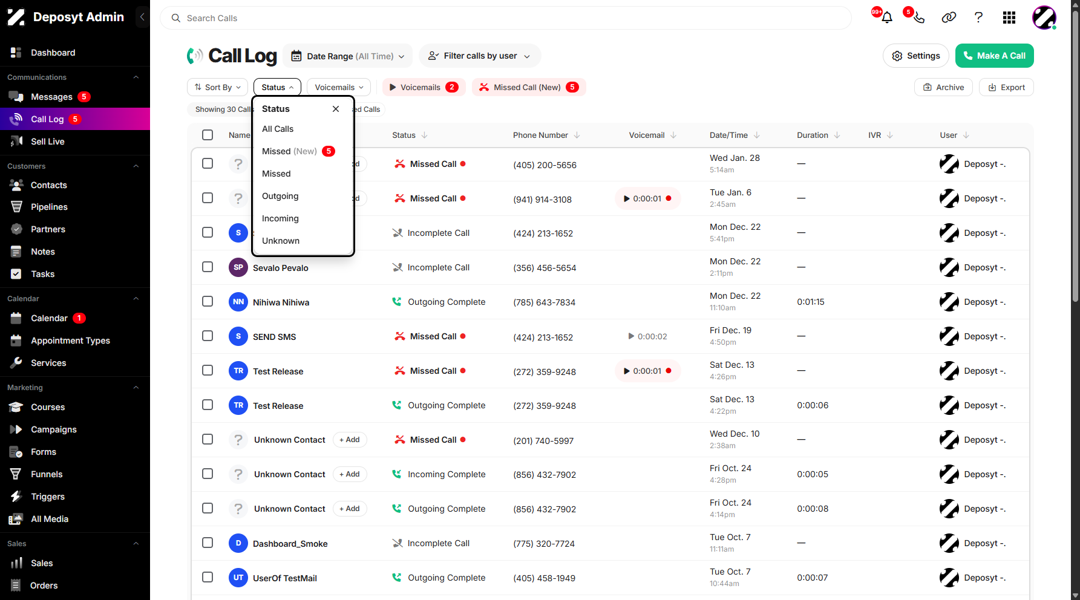This screenshot has width=1080, height=600.
Task: Collapse the Sales sidebar section
Action: point(136,543)
